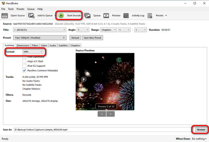Click the source file name text

pos(33,24)
